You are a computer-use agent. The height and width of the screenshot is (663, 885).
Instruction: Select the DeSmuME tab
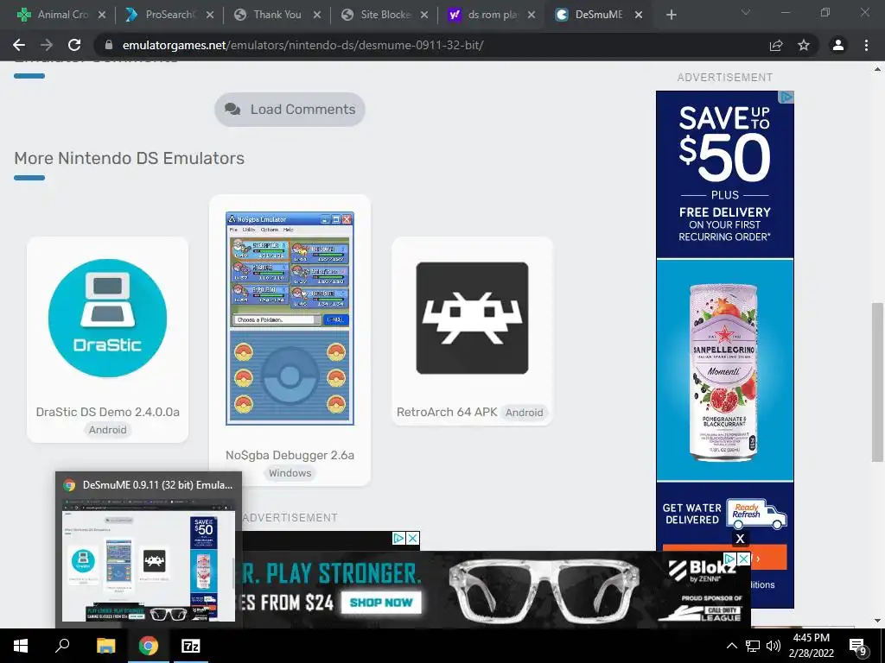coord(598,15)
